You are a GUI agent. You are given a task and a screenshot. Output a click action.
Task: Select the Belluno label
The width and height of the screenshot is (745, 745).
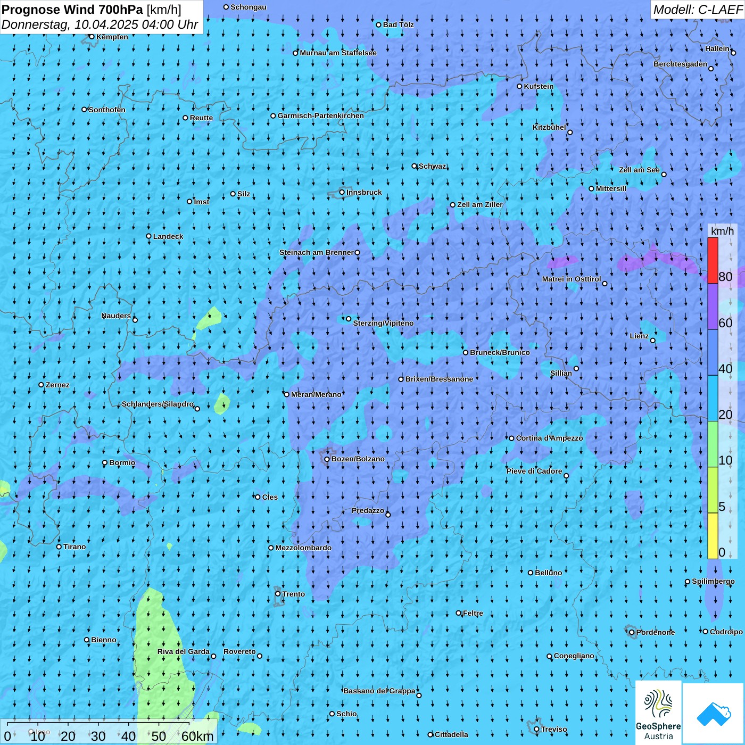(x=549, y=573)
